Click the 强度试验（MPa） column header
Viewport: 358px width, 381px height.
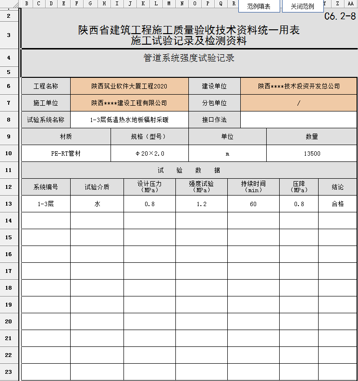(x=201, y=187)
